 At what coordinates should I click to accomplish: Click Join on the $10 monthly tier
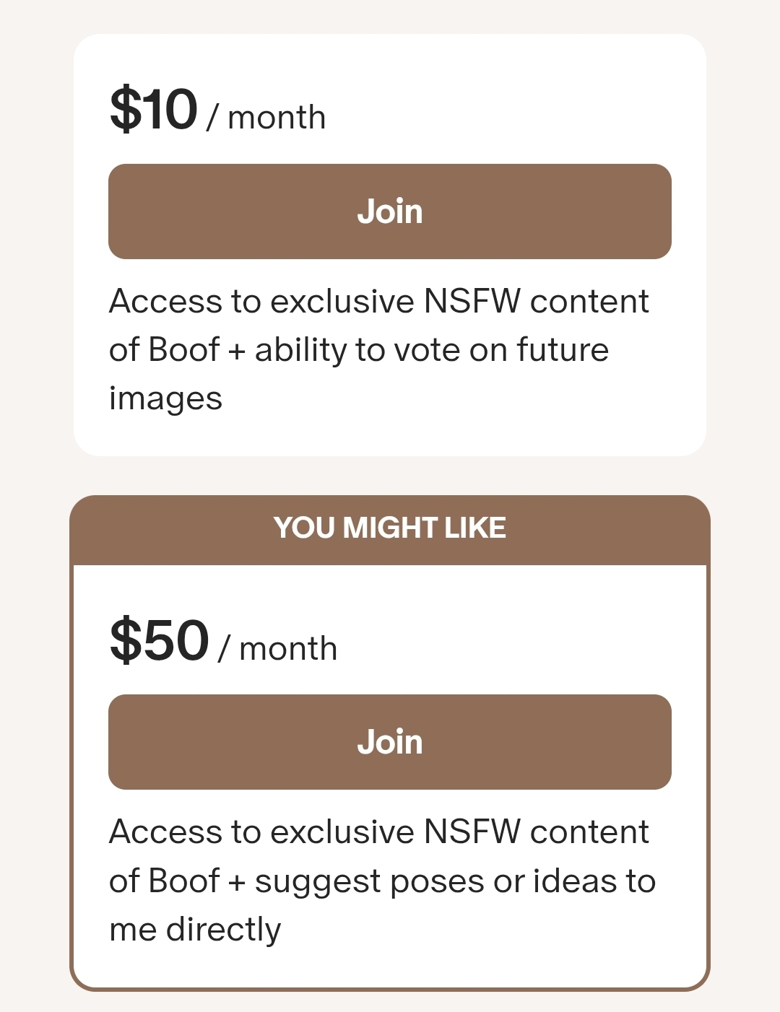click(390, 211)
